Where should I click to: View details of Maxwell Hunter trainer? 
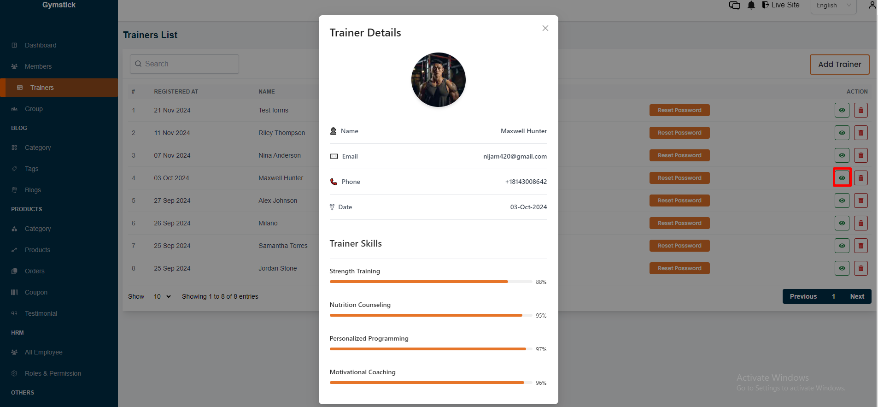point(842,178)
